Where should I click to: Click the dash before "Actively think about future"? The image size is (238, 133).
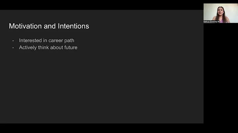(13, 47)
